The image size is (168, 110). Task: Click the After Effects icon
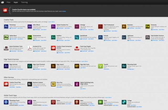click(30, 26)
